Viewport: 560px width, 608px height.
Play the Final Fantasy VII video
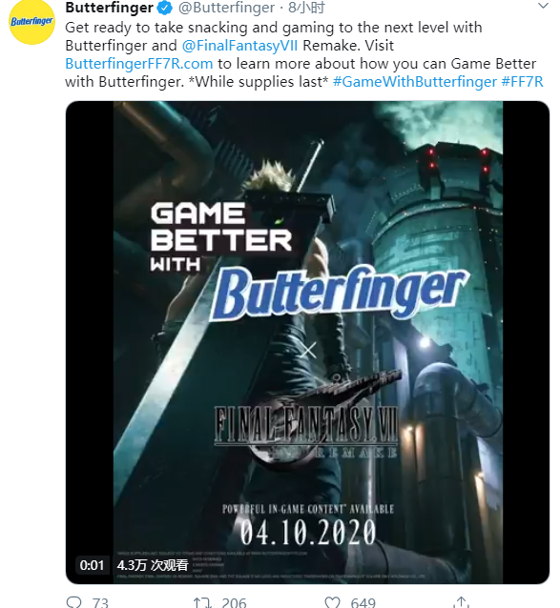coord(308,342)
